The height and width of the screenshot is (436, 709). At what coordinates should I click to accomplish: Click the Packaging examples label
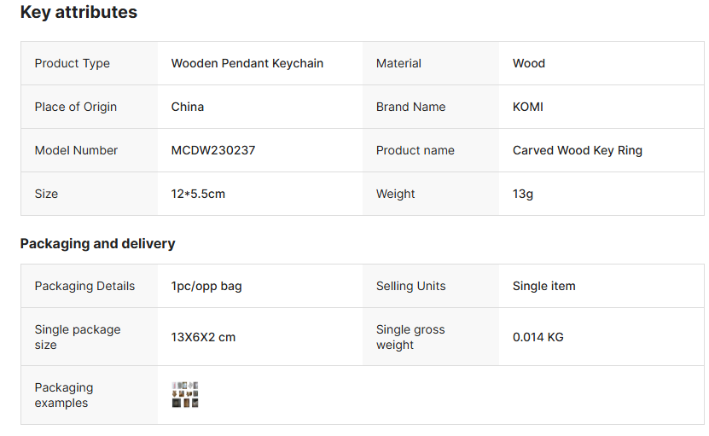pyautogui.click(x=63, y=395)
